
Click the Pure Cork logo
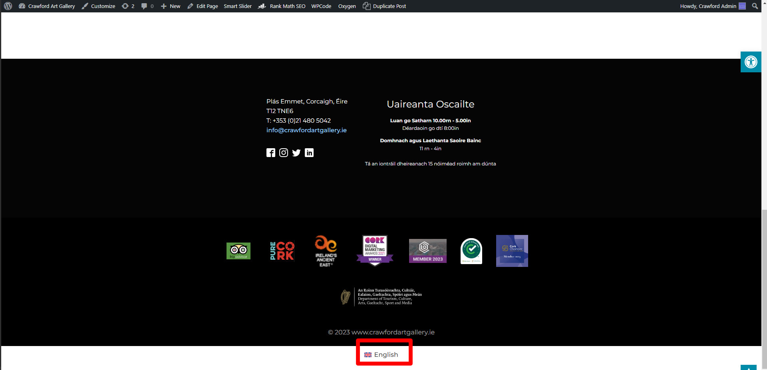pos(282,251)
